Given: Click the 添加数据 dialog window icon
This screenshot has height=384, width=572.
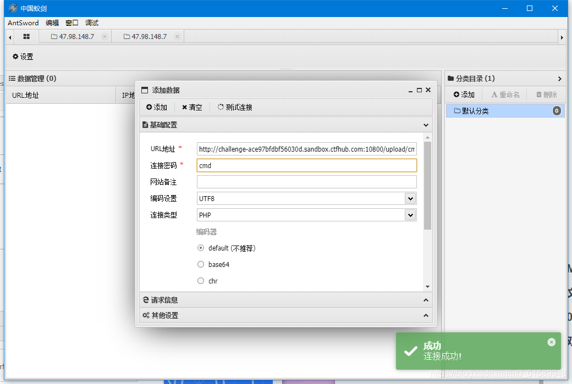Looking at the screenshot, I should [x=145, y=90].
